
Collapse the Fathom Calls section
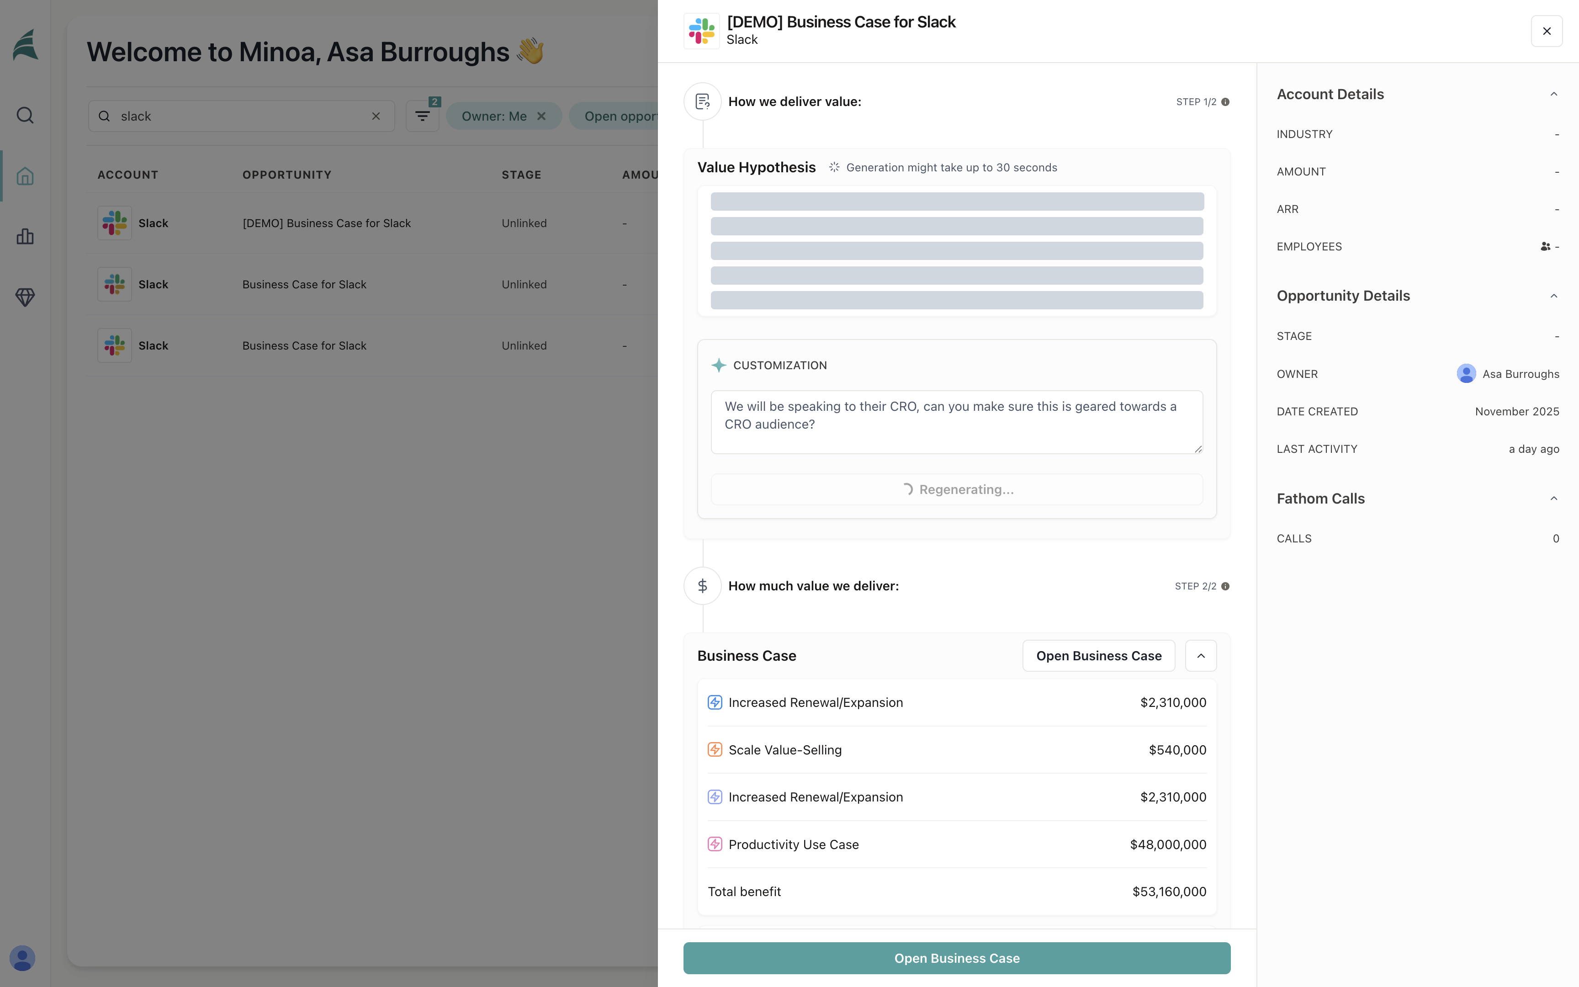1553,499
